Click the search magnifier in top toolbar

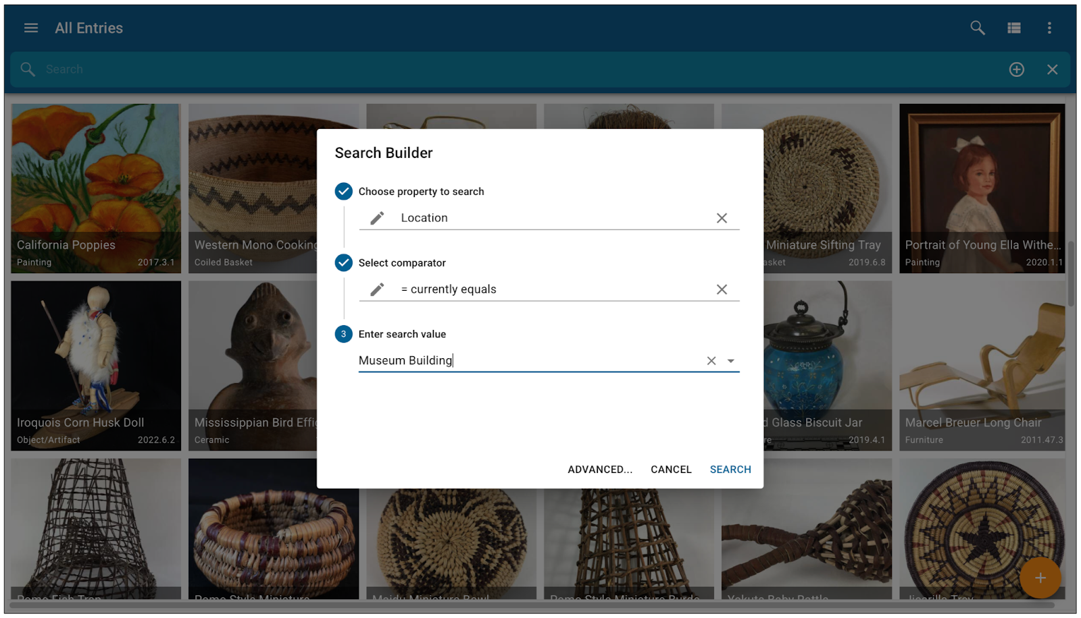pyautogui.click(x=978, y=28)
